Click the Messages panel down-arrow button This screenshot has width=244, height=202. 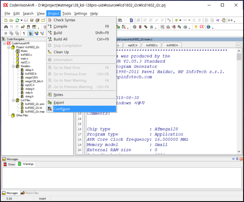[233, 159]
